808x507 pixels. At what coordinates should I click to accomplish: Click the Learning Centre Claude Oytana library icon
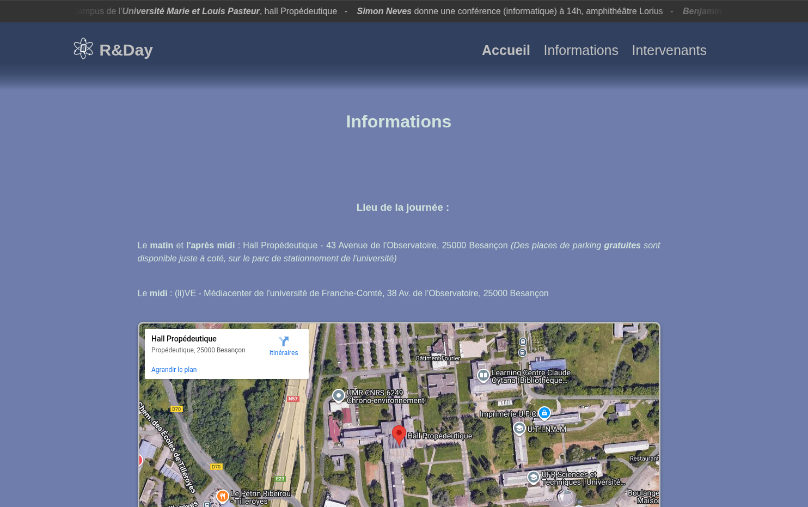pyautogui.click(x=483, y=375)
